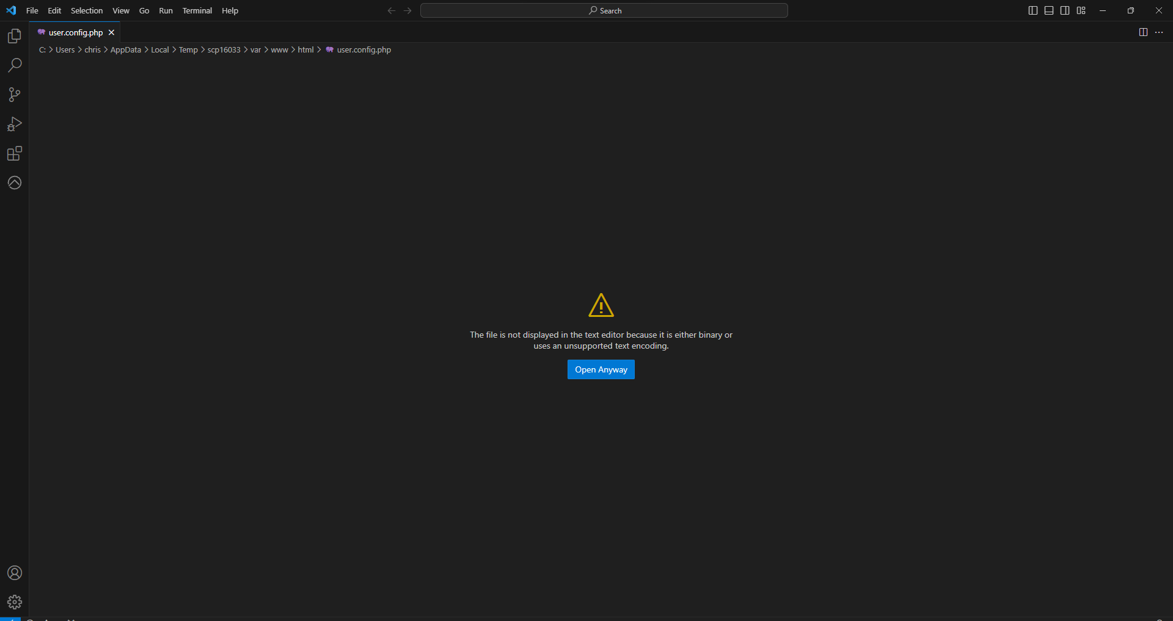Screen dimensions: 1173x621
Task: Open the Manage gear settings icon
Action: click(15, 602)
